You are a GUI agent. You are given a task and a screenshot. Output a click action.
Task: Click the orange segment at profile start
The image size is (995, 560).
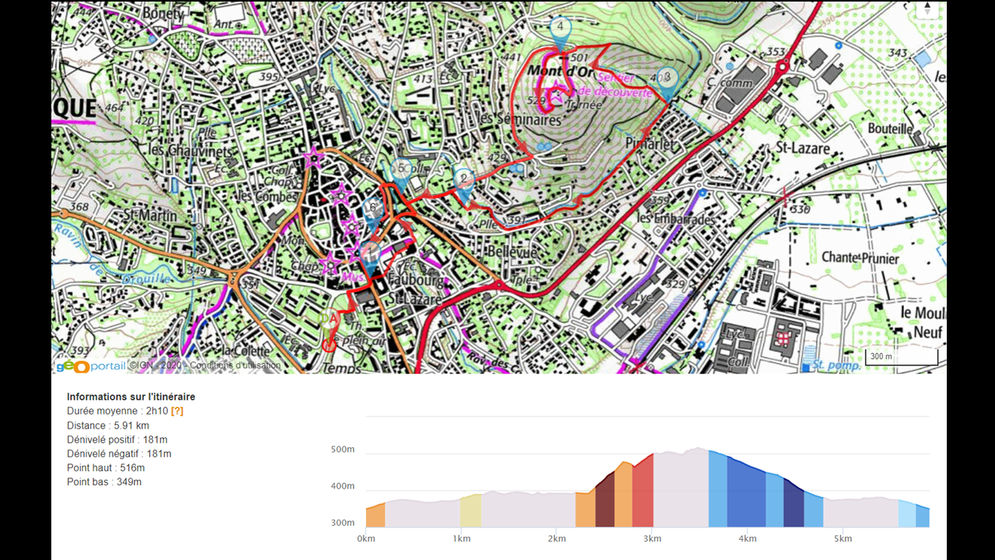click(375, 516)
